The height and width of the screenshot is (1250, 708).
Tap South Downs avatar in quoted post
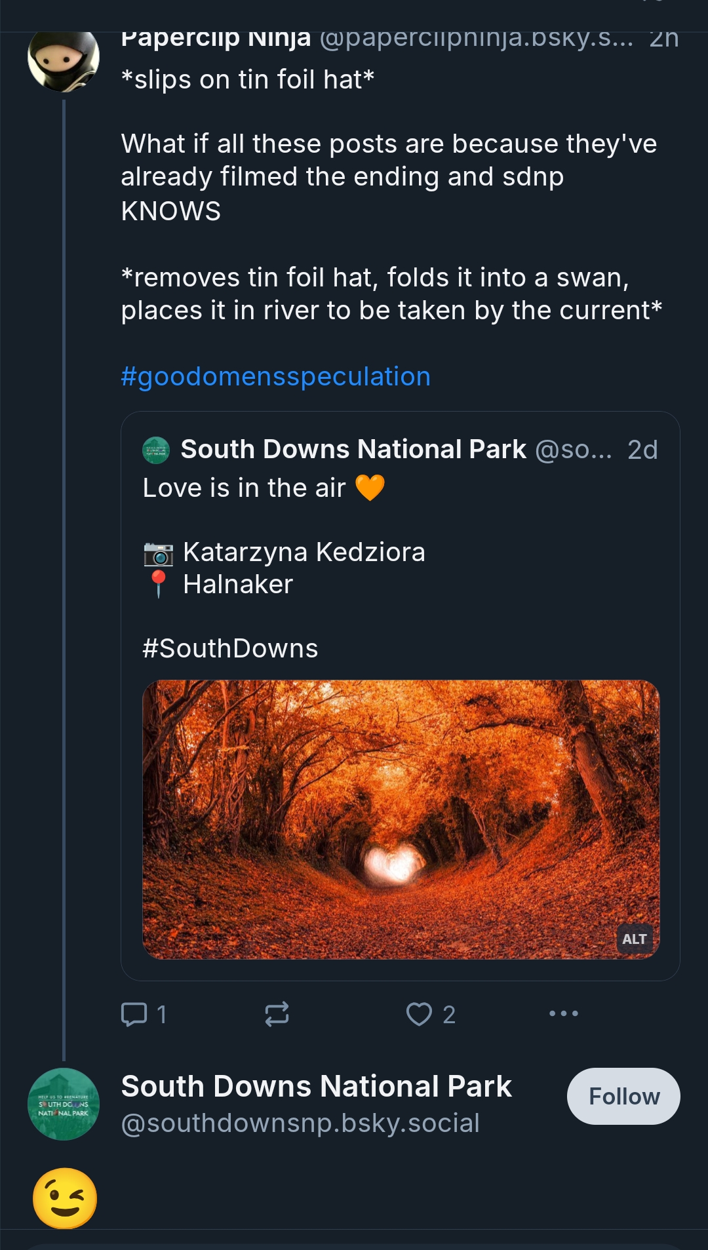[156, 450]
